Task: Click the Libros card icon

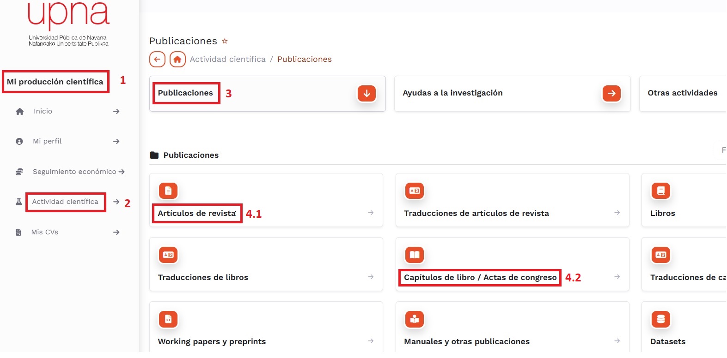Action: pyautogui.click(x=660, y=191)
